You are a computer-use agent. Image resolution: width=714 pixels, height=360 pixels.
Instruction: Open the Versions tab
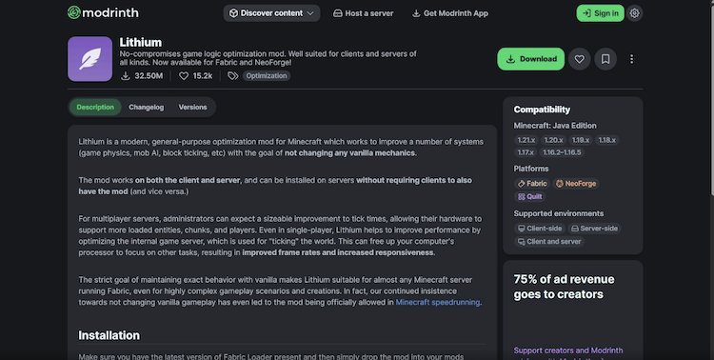(192, 107)
